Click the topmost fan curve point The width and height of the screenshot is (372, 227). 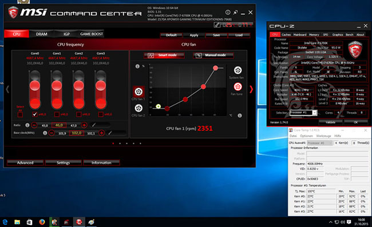tap(215, 68)
